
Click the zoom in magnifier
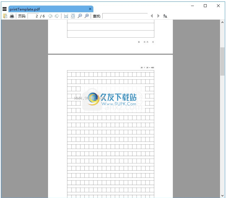click(87, 16)
